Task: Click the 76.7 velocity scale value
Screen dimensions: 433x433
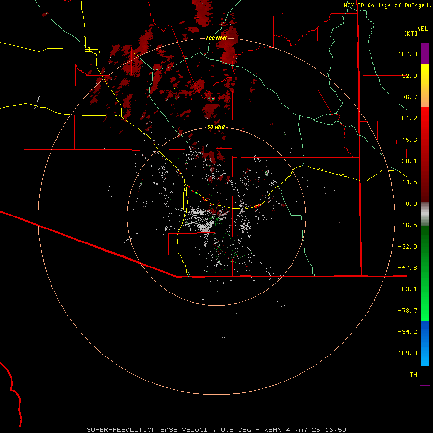Action: coord(409,97)
